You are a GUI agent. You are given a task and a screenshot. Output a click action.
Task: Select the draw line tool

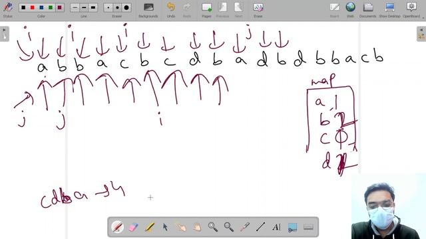[x=260, y=227]
